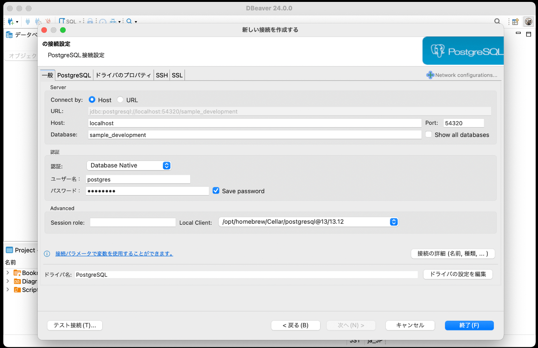Screen dimensions: 538x348
Task: Click the PostgreSQL elephant logo banner
Action: [x=463, y=51]
